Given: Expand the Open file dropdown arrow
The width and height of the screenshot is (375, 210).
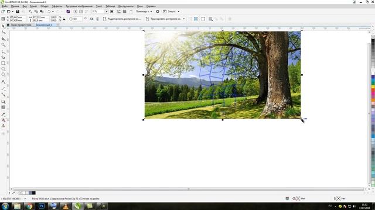Looking at the screenshot, I should tap(12, 12).
